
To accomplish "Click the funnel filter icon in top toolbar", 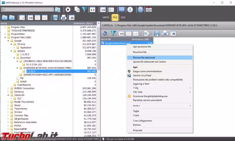I will click(x=84, y=10).
